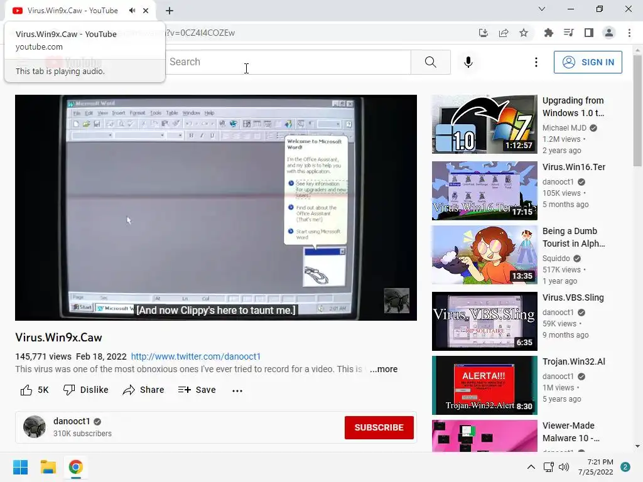This screenshot has height=482, width=643.
Task: Click the address bar URL text
Action: [x=200, y=33]
